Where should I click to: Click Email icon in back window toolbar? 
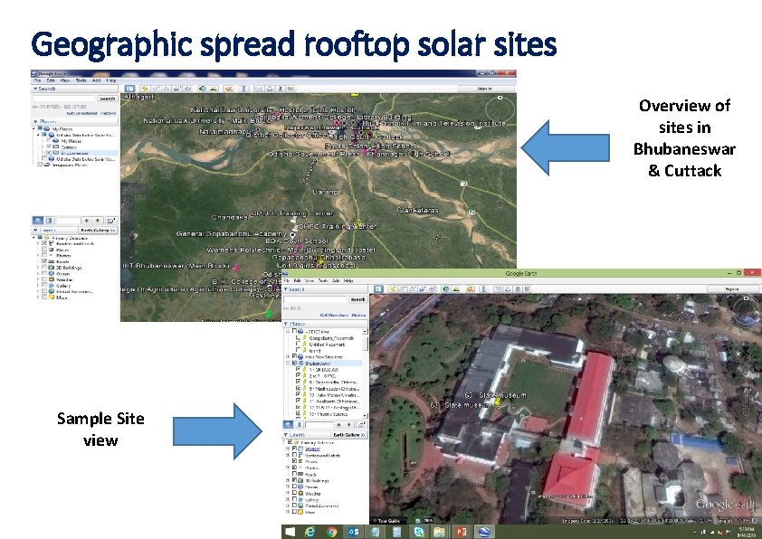258,89
